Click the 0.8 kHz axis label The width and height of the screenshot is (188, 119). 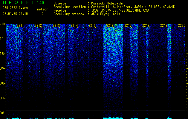pyautogui.click(x=2, y=83)
